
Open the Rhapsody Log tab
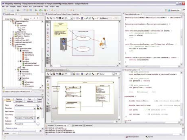61,126
